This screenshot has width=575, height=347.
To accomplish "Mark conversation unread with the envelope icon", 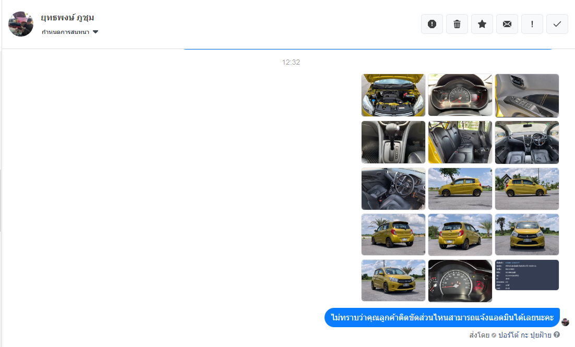I will [507, 24].
